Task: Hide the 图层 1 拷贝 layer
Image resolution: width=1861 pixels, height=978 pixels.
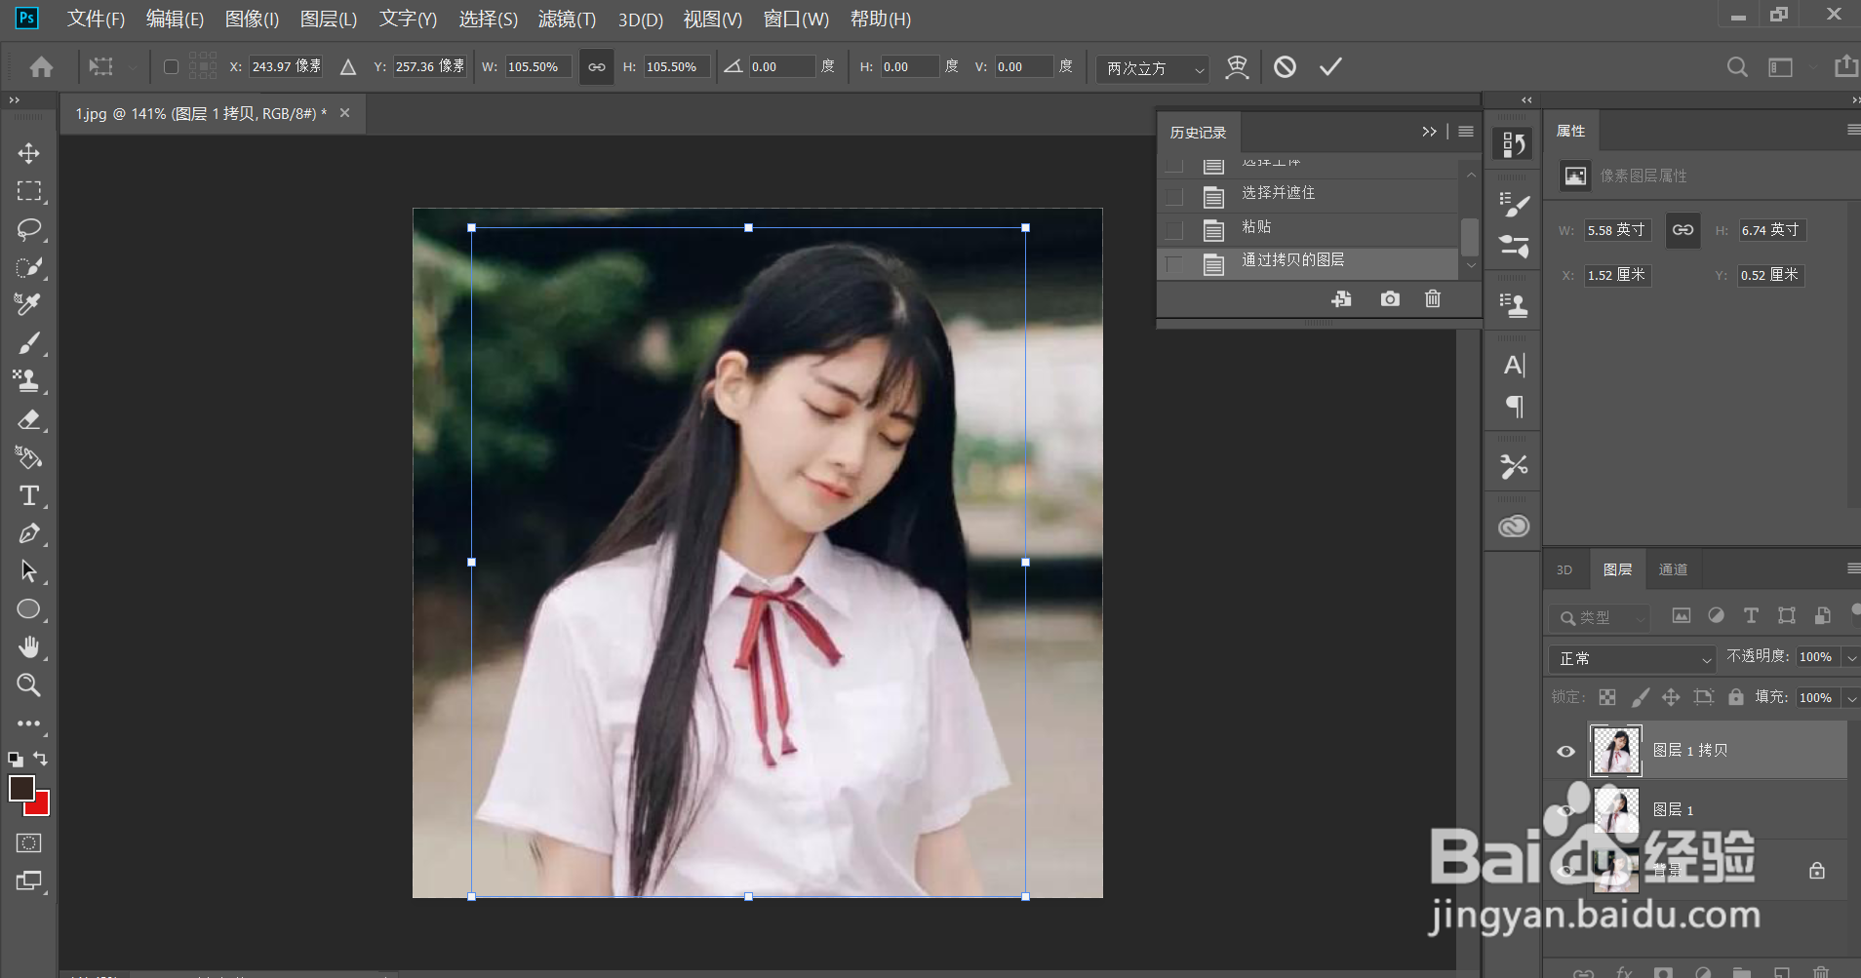Action: point(1565,751)
